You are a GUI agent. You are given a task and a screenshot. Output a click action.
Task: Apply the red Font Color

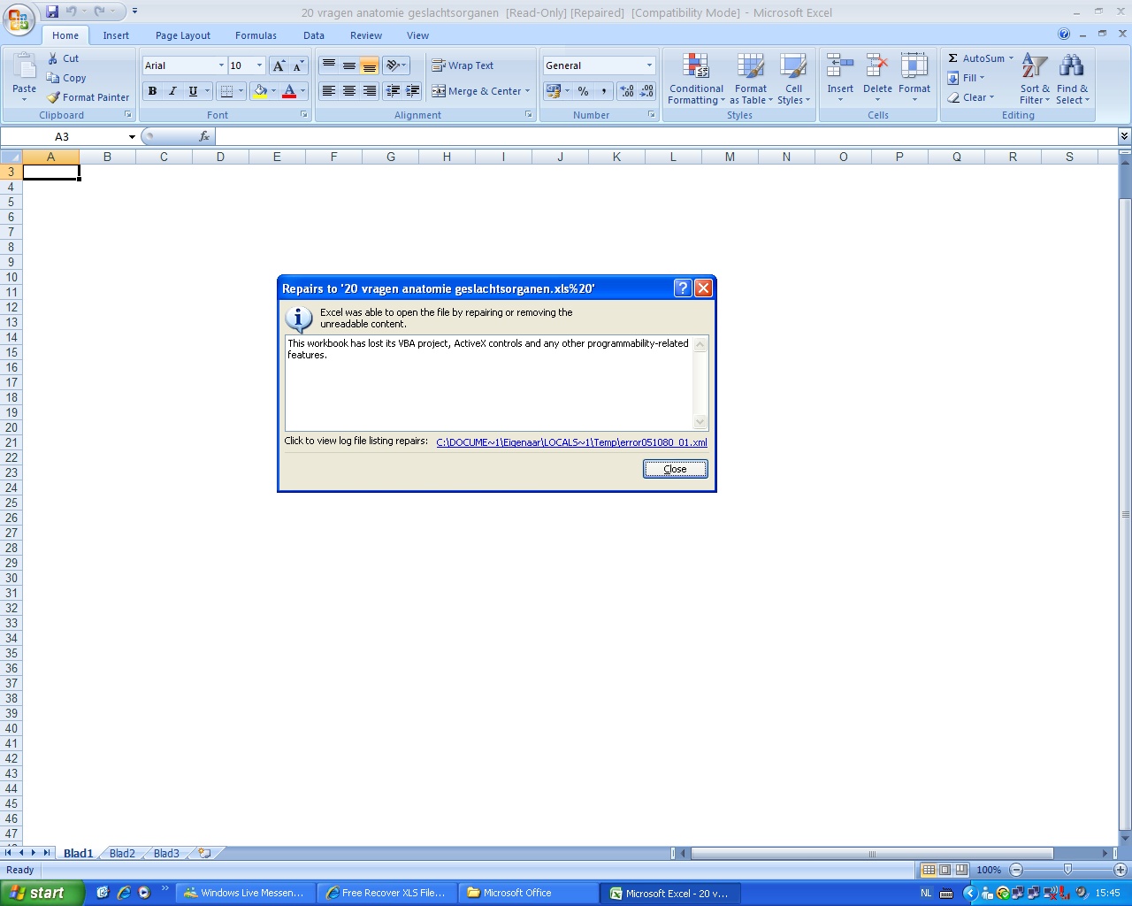(289, 91)
